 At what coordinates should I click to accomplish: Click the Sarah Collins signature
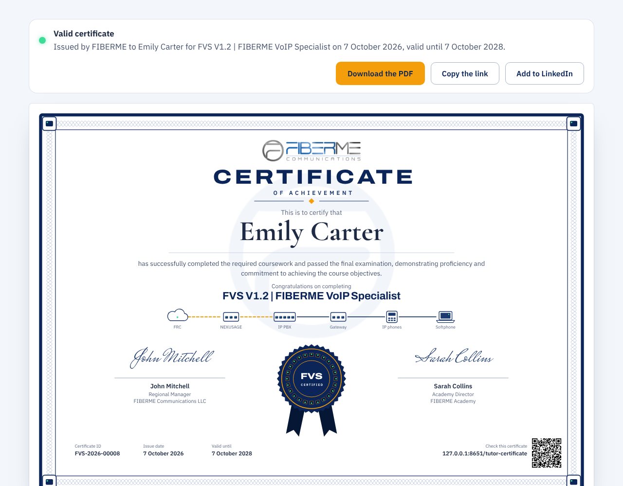point(454,356)
